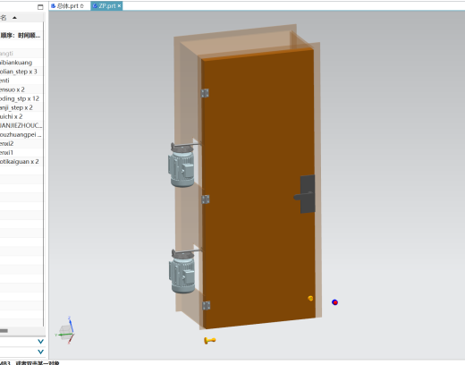Click the view triad coordinate icon

point(65,331)
